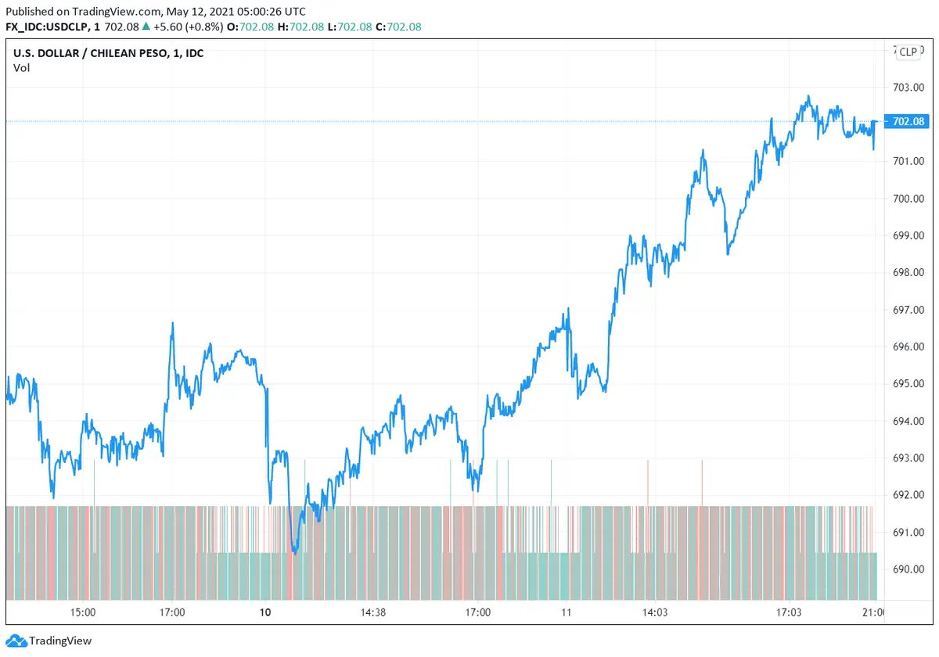Click the green up-arrow beside +5.60
The image size is (939, 657).
pos(146,27)
